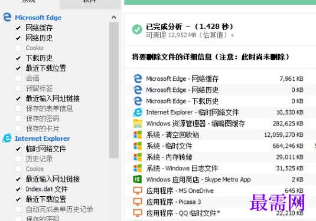The image size is (316, 221).
Task: Click the monitor icon on the MS OneDrive row
Action: coord(138,190)
